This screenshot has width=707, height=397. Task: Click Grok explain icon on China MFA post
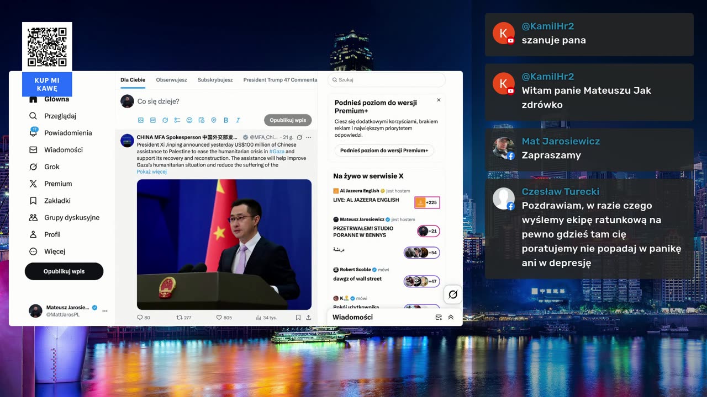(x=299, y=137)
